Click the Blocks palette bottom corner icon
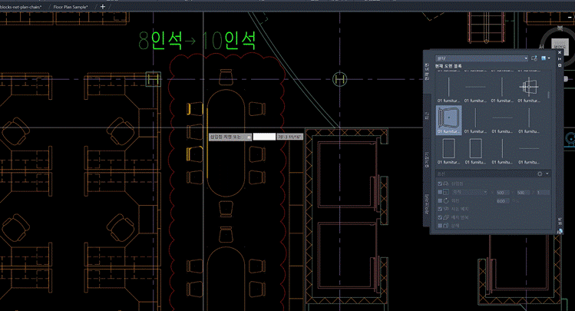Viewport: 575px width, 311px height. pyautogui.click(x=560, y=231)
